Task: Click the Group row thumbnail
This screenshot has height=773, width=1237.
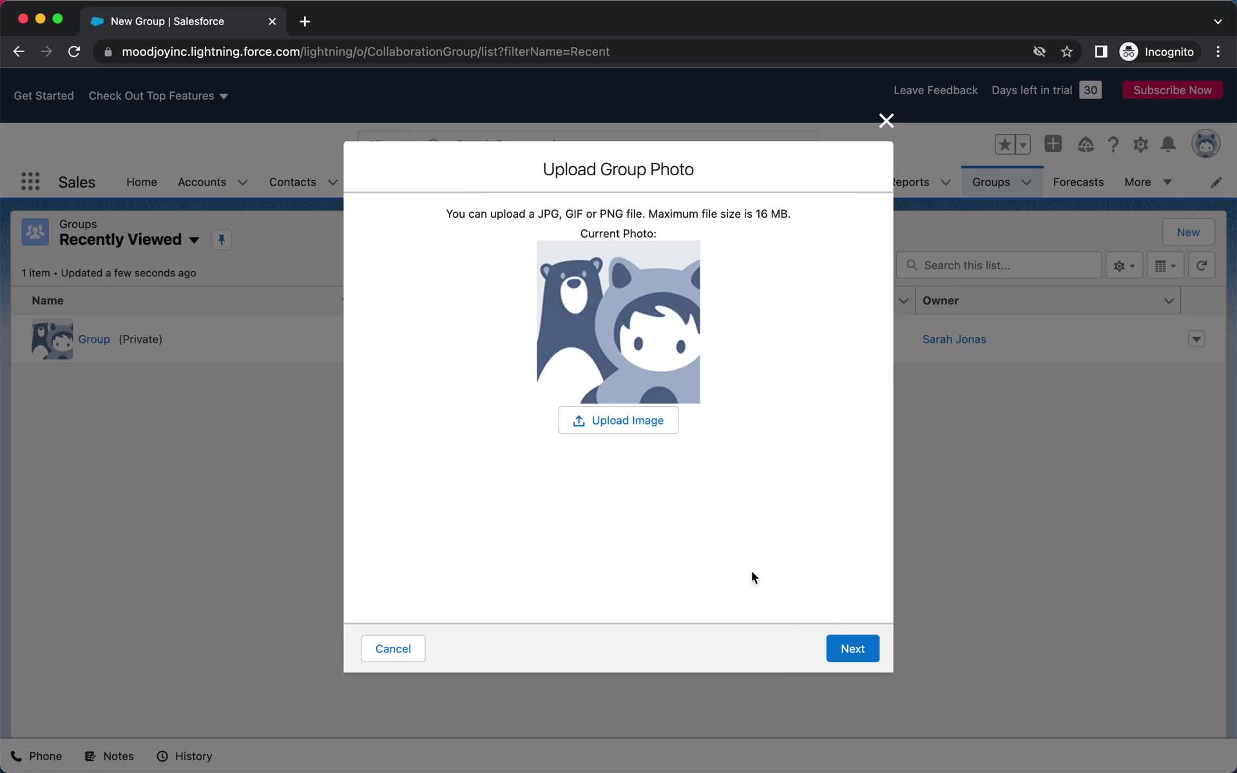Action: 52,339
